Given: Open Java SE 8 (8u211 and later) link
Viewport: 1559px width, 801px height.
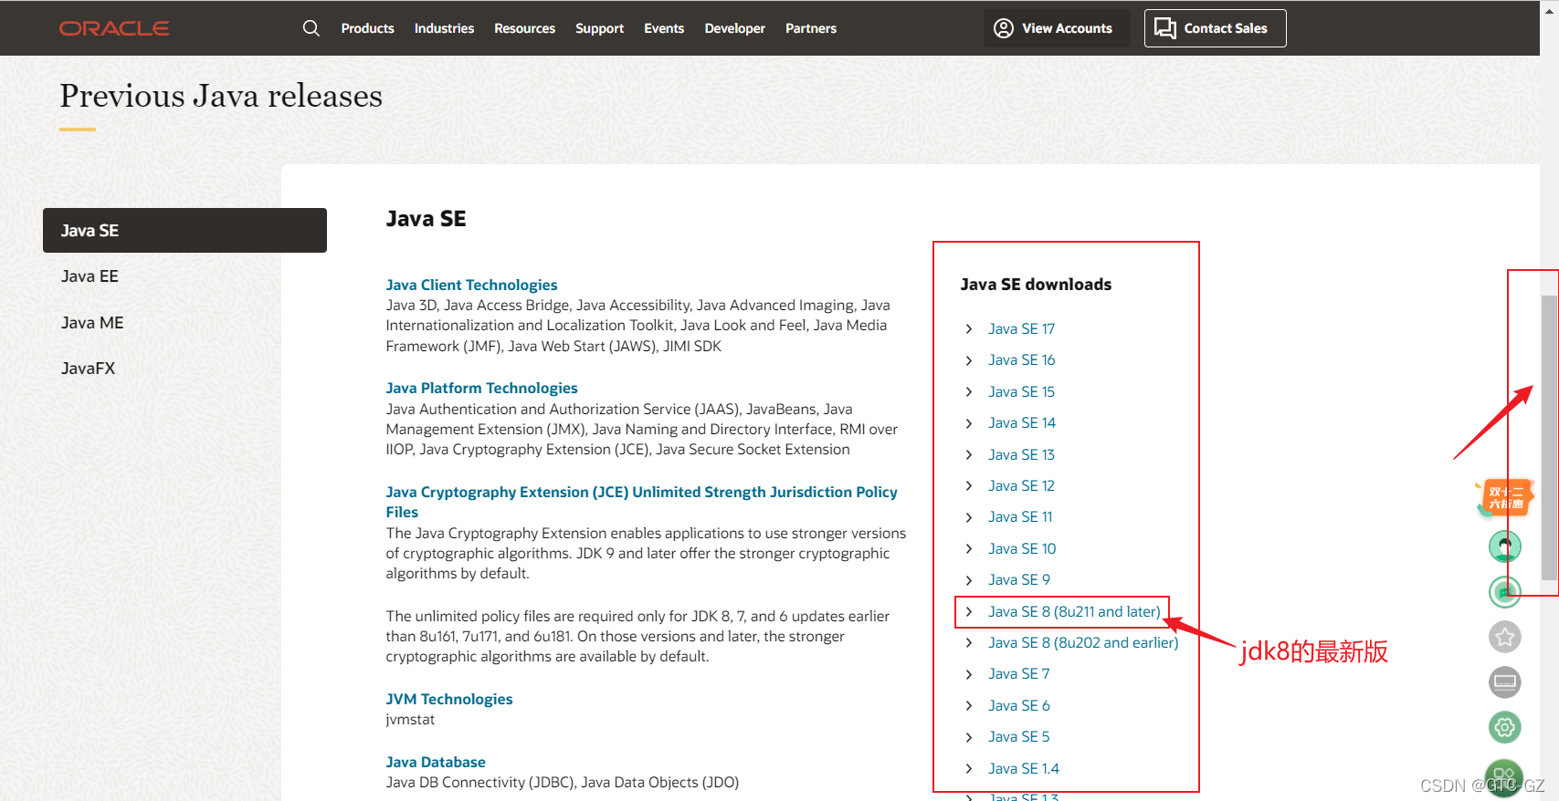Looking at the screenshot, I should pos(1074,611).
